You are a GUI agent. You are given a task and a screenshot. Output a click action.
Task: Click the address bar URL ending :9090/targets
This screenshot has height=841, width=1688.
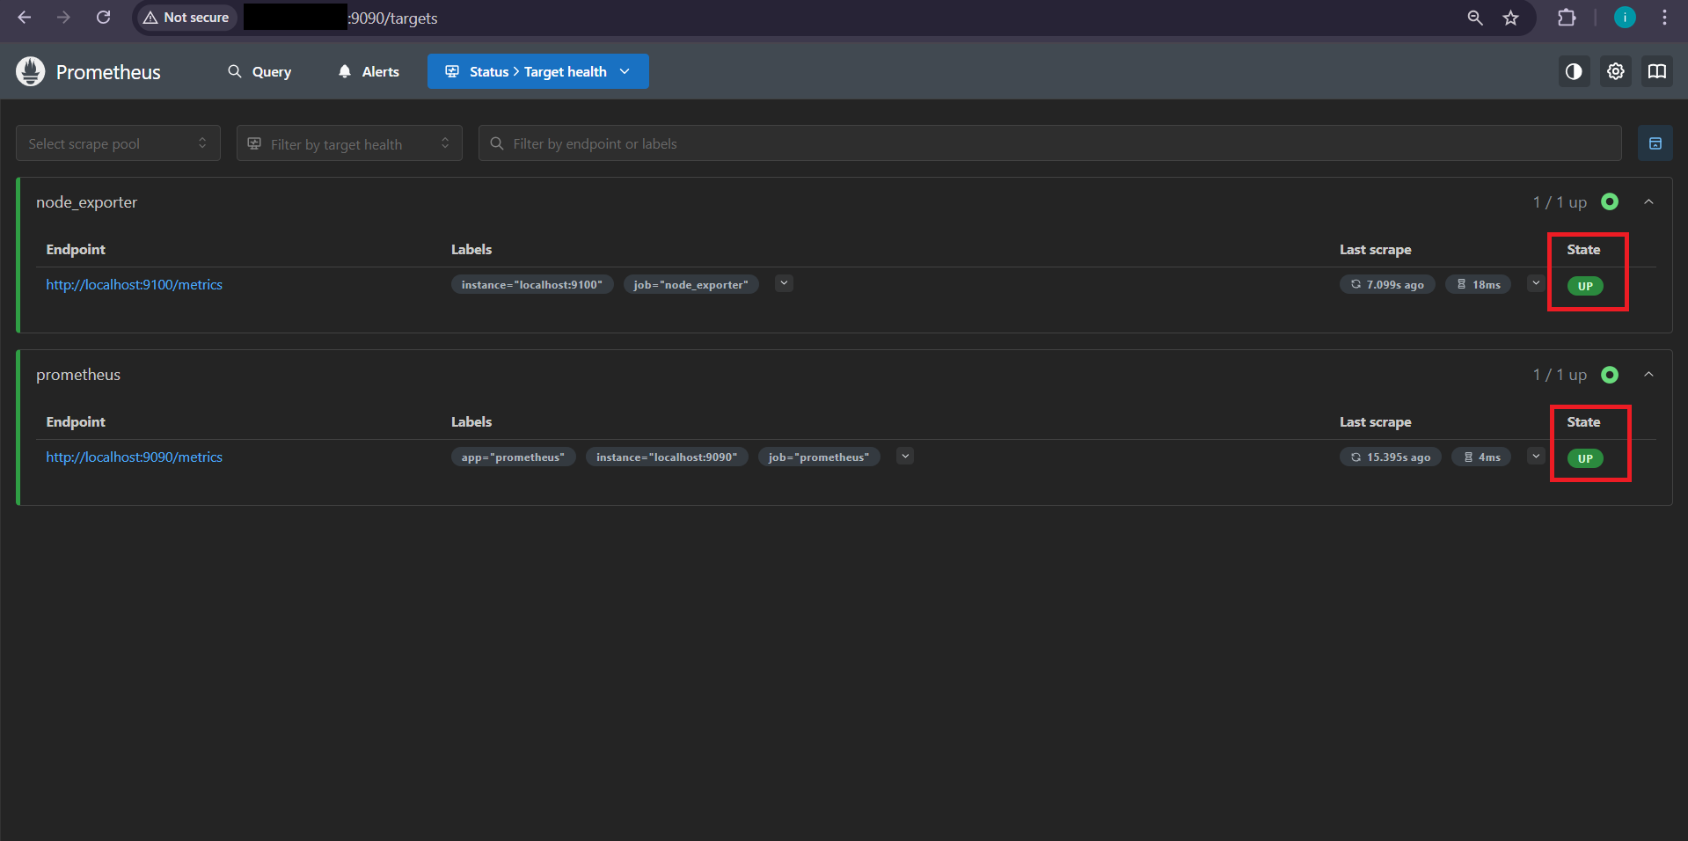click(x=393, y=18)
